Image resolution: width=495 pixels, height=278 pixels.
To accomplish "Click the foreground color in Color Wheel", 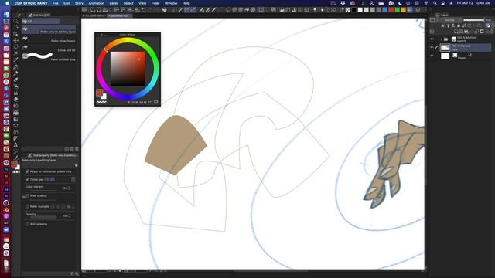I will (100, 93).
